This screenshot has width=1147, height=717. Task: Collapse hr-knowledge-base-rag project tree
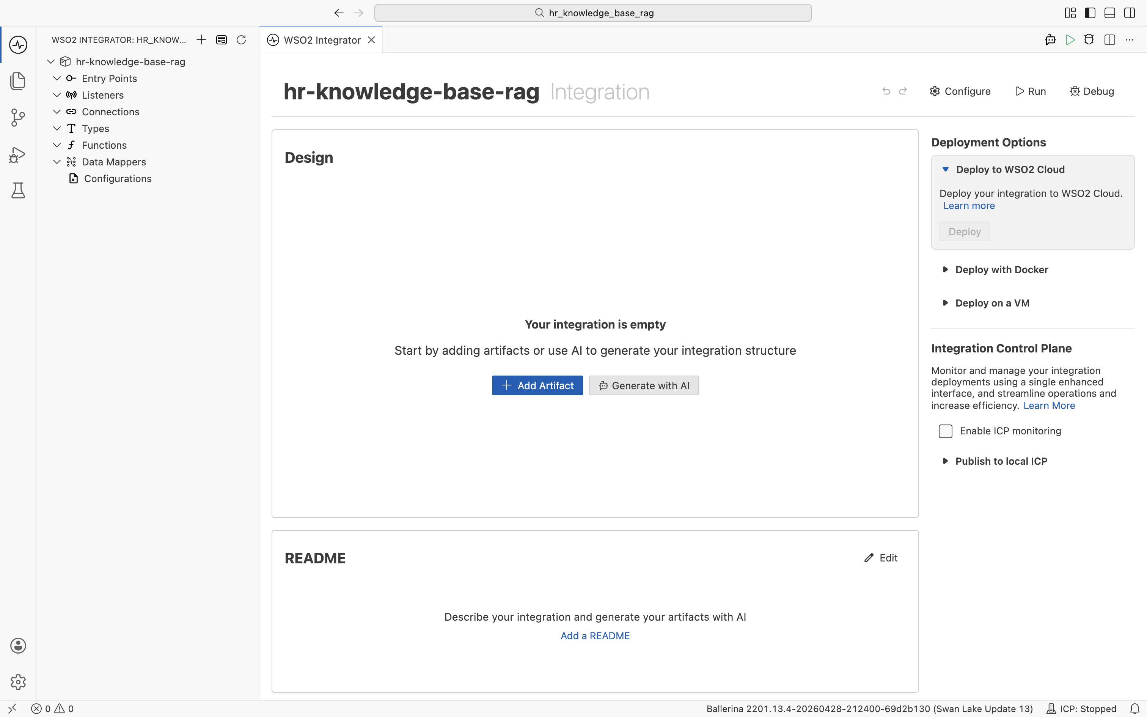click(x=51, y=61)
